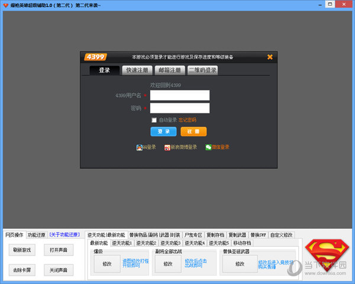Switch to 逆天功能1 sub-tab
The width and height of the screenshot is (355, 284).
(x=122, y=243)
